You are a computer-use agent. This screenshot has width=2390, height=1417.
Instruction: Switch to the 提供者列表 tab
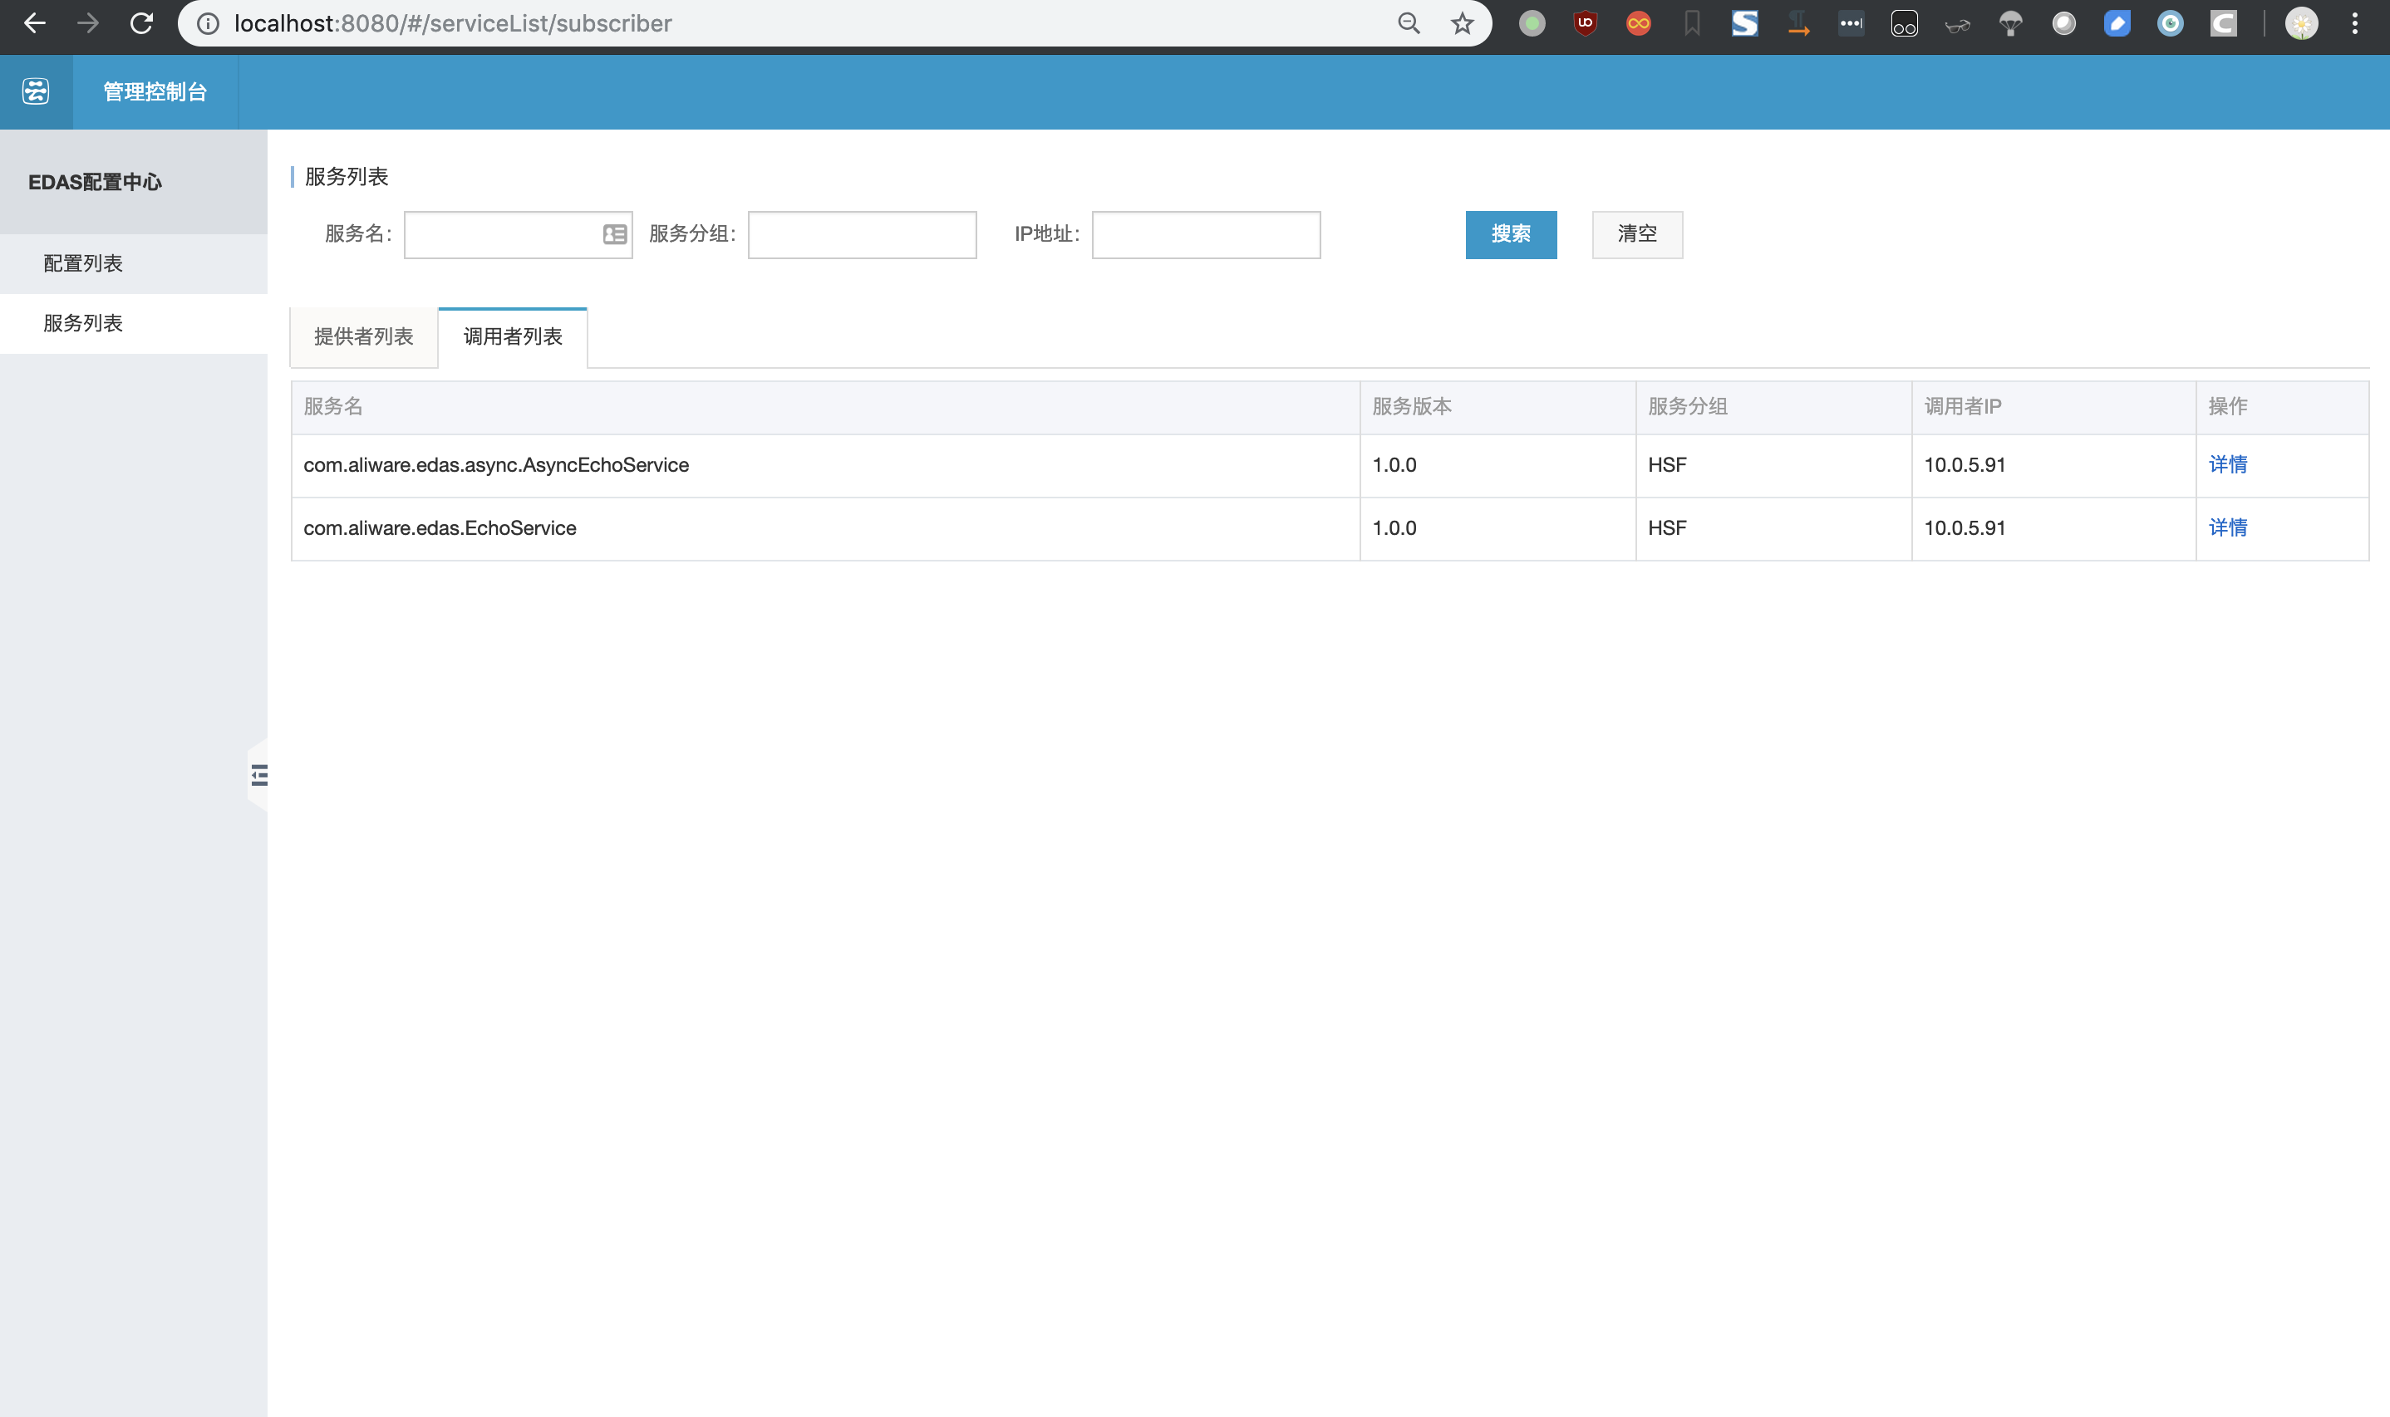(x=364, y=337)
